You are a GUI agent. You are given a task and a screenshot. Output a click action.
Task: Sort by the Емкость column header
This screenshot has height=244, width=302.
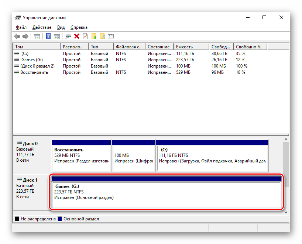(x=184, y=47)
